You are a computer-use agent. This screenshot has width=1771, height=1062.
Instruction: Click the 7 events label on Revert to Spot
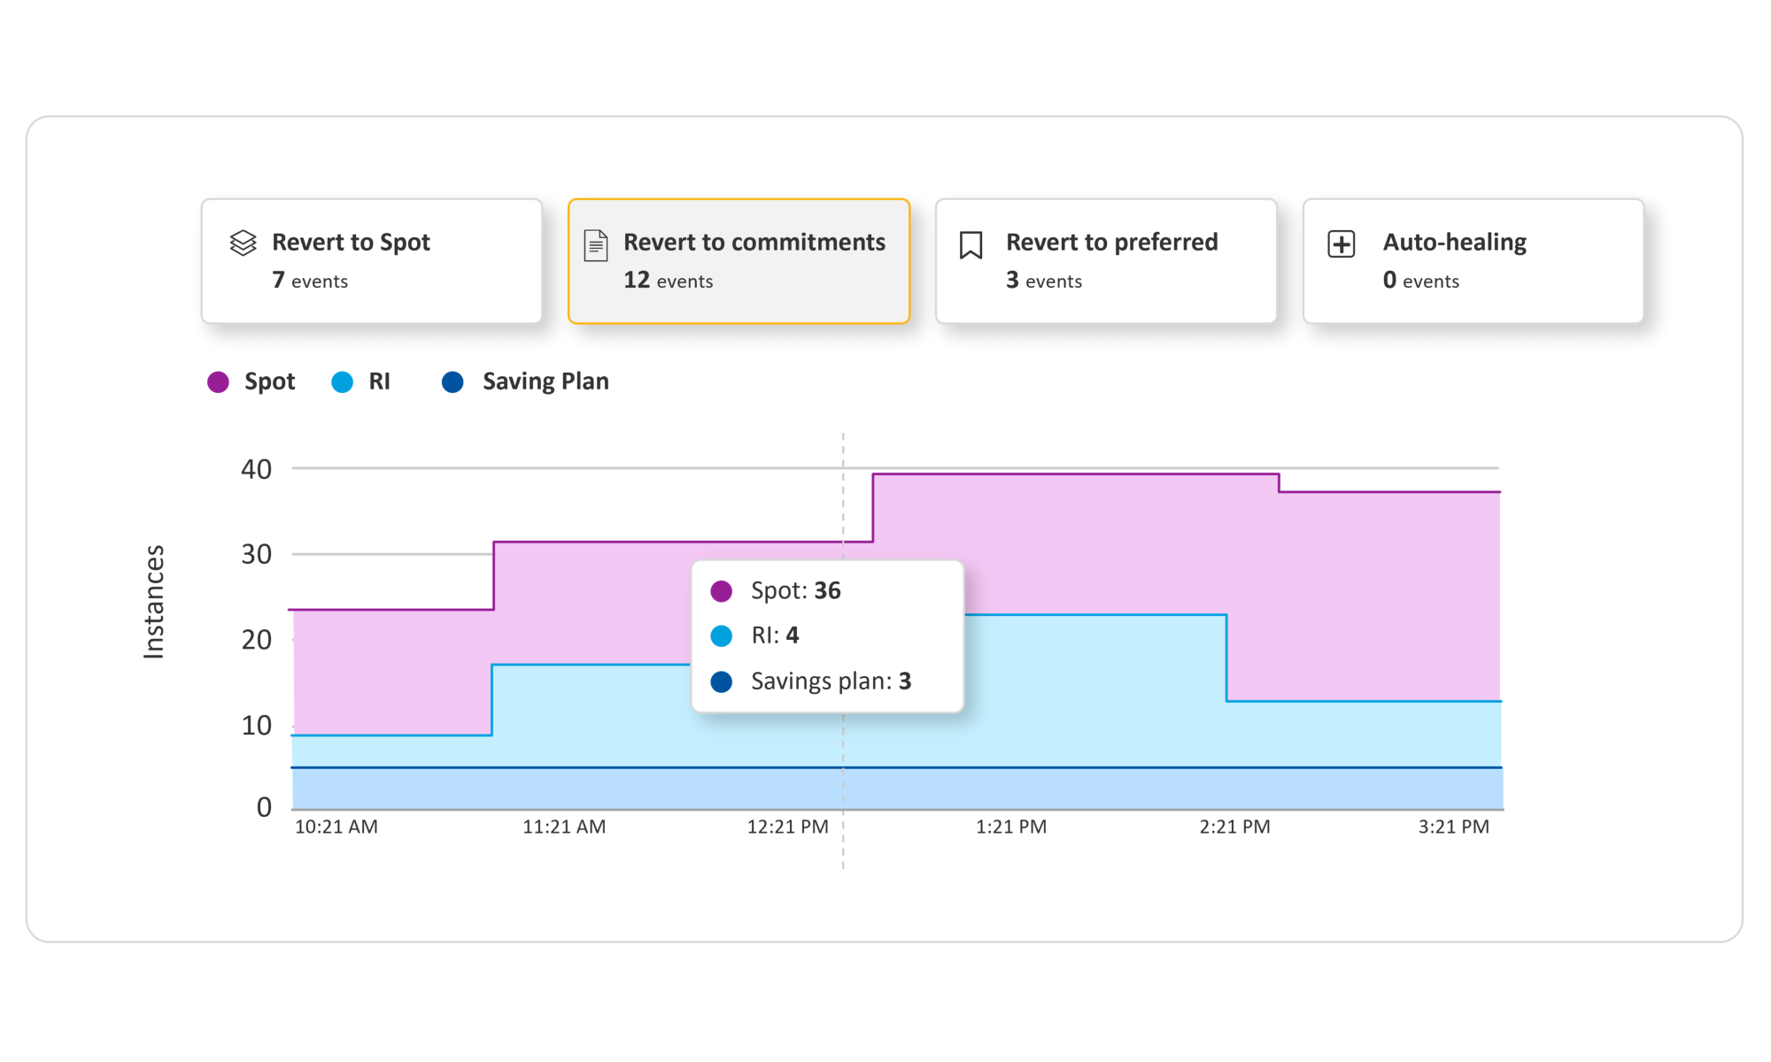click(310, 281)
